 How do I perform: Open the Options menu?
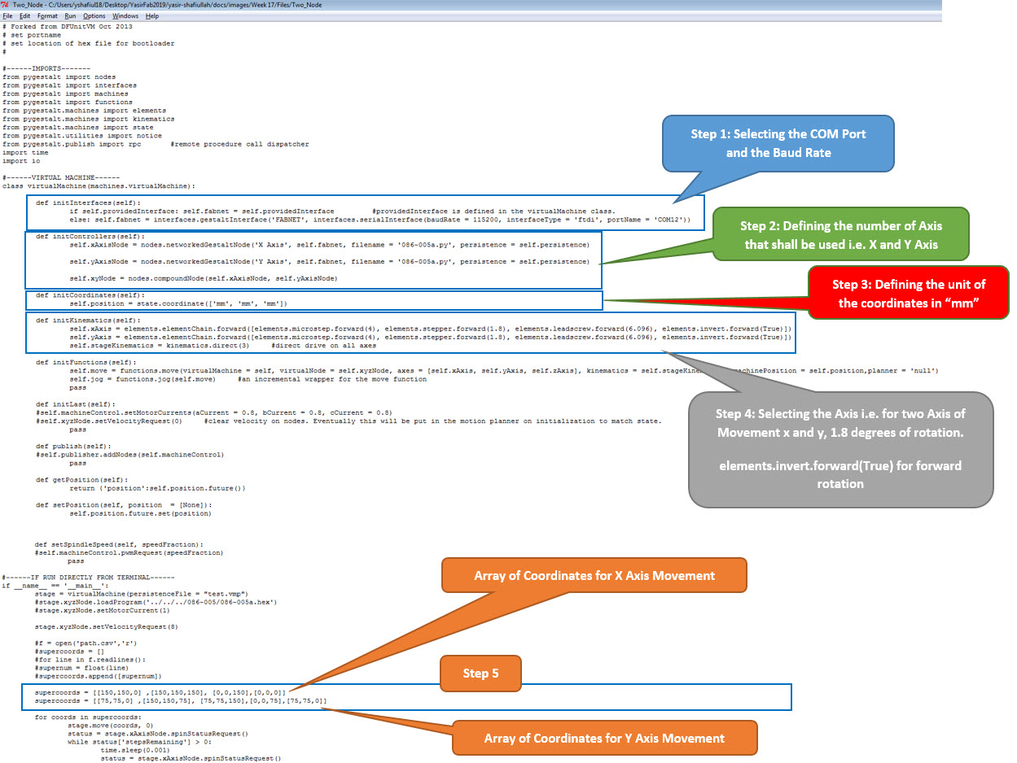(x=94, y=16)
